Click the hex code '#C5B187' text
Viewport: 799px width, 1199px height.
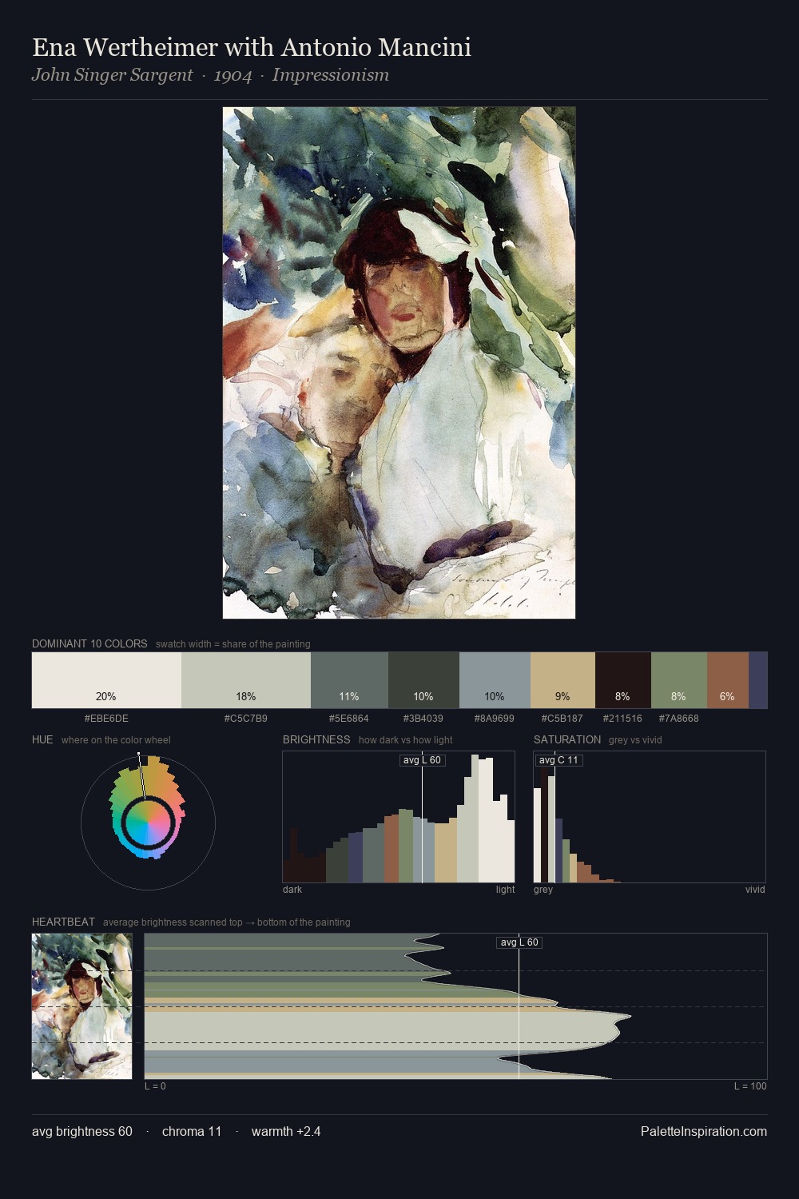click(x=562, y=719)
